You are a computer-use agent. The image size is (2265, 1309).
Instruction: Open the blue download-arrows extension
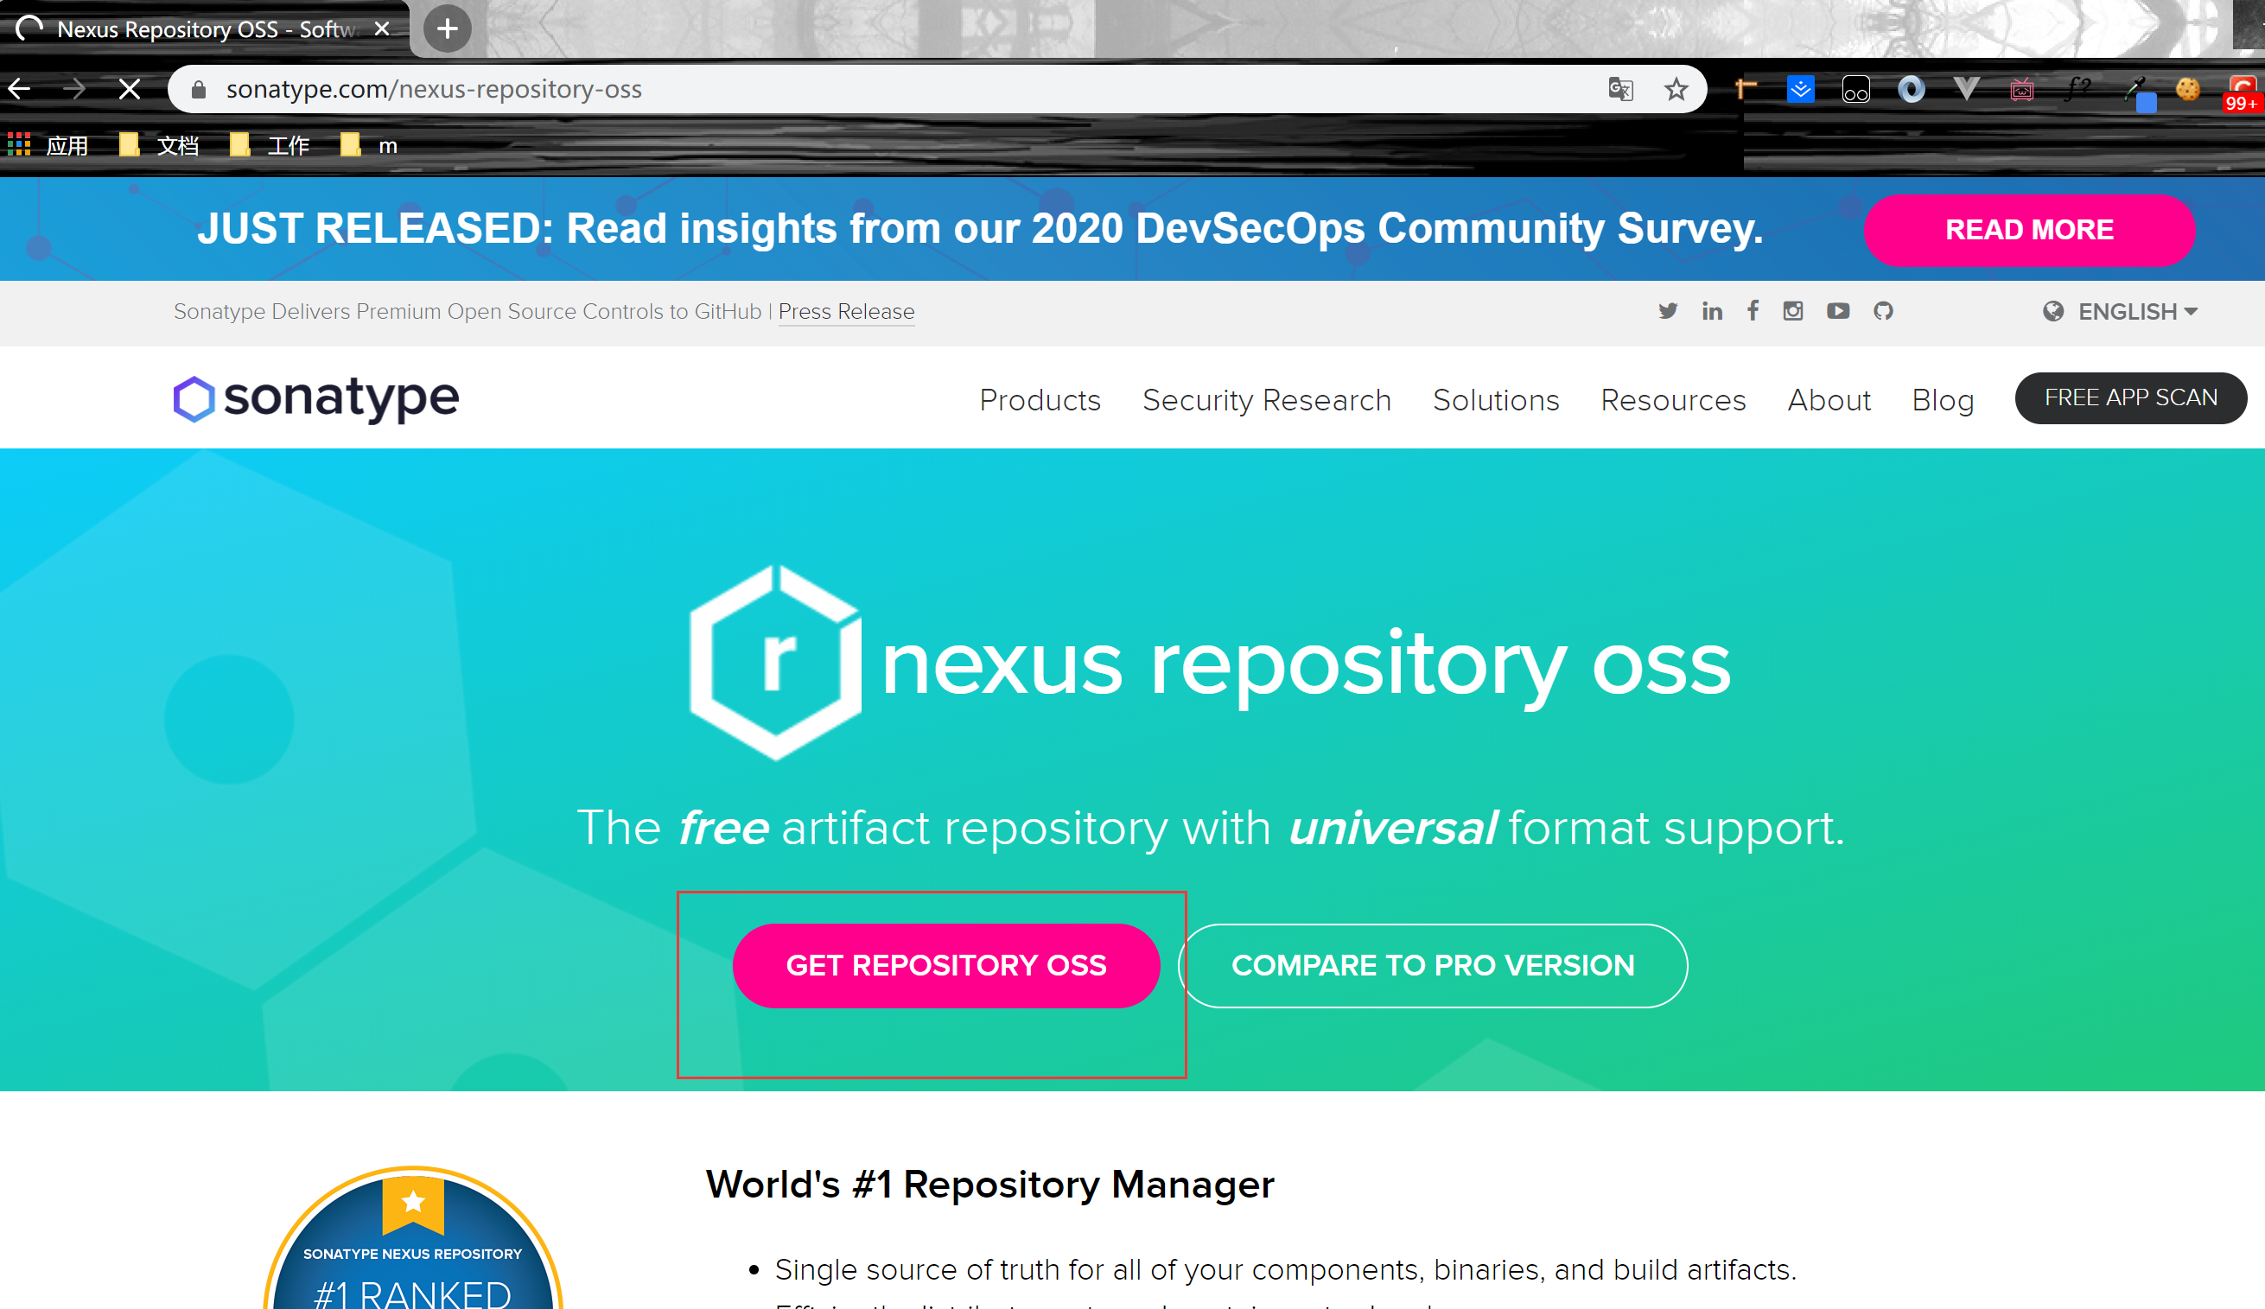point(1800,89)
